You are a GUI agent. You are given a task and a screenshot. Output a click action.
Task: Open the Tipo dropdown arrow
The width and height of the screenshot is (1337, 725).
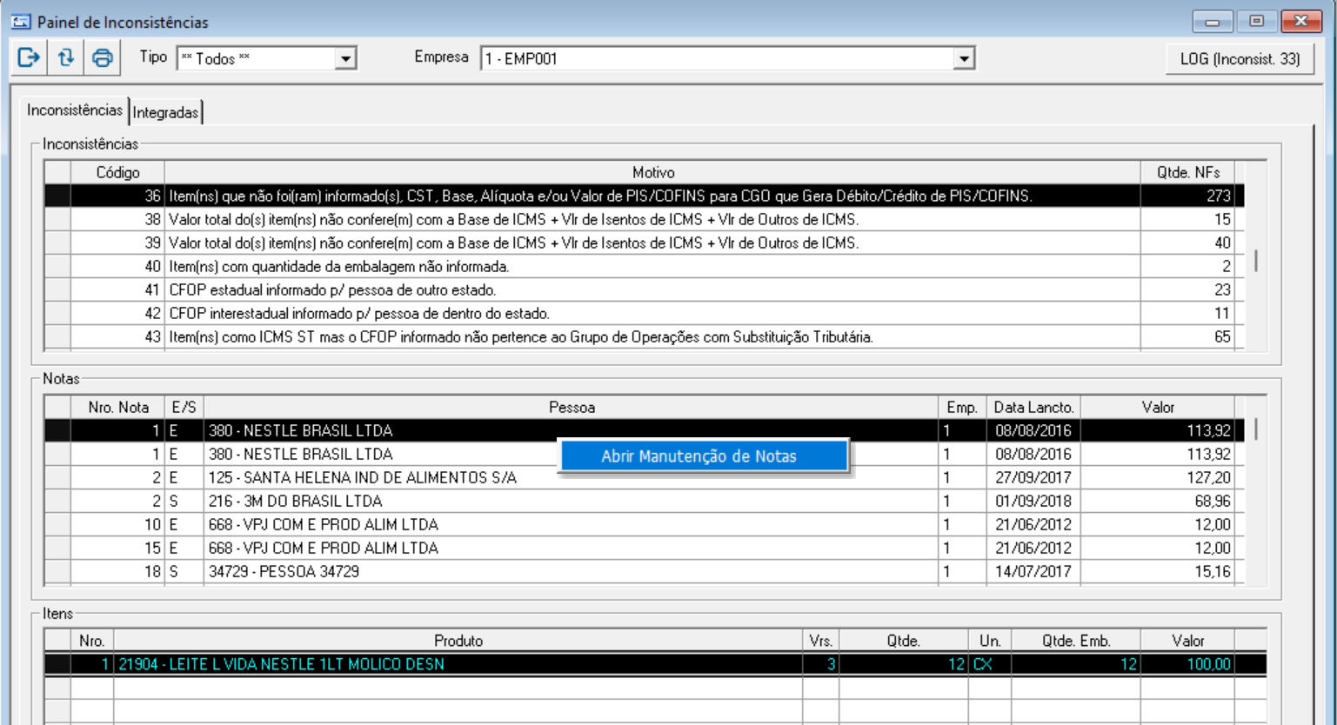coord(345,58)
